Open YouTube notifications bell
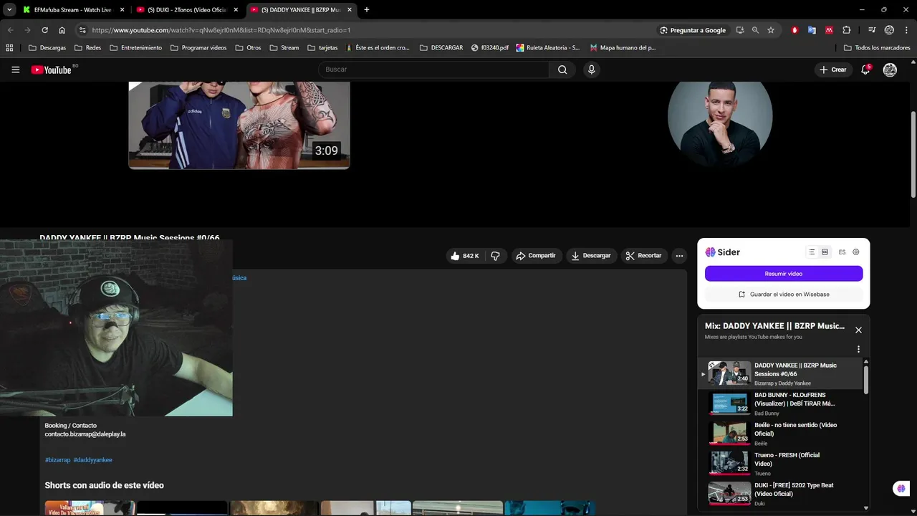Viewport: 917px width, 516px height. click(865, 70)
